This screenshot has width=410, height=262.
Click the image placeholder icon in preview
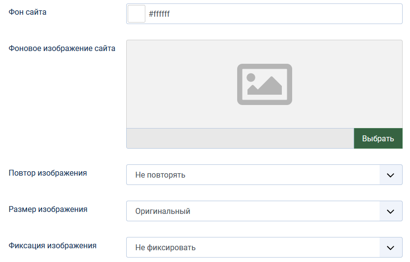pos(264,84)
